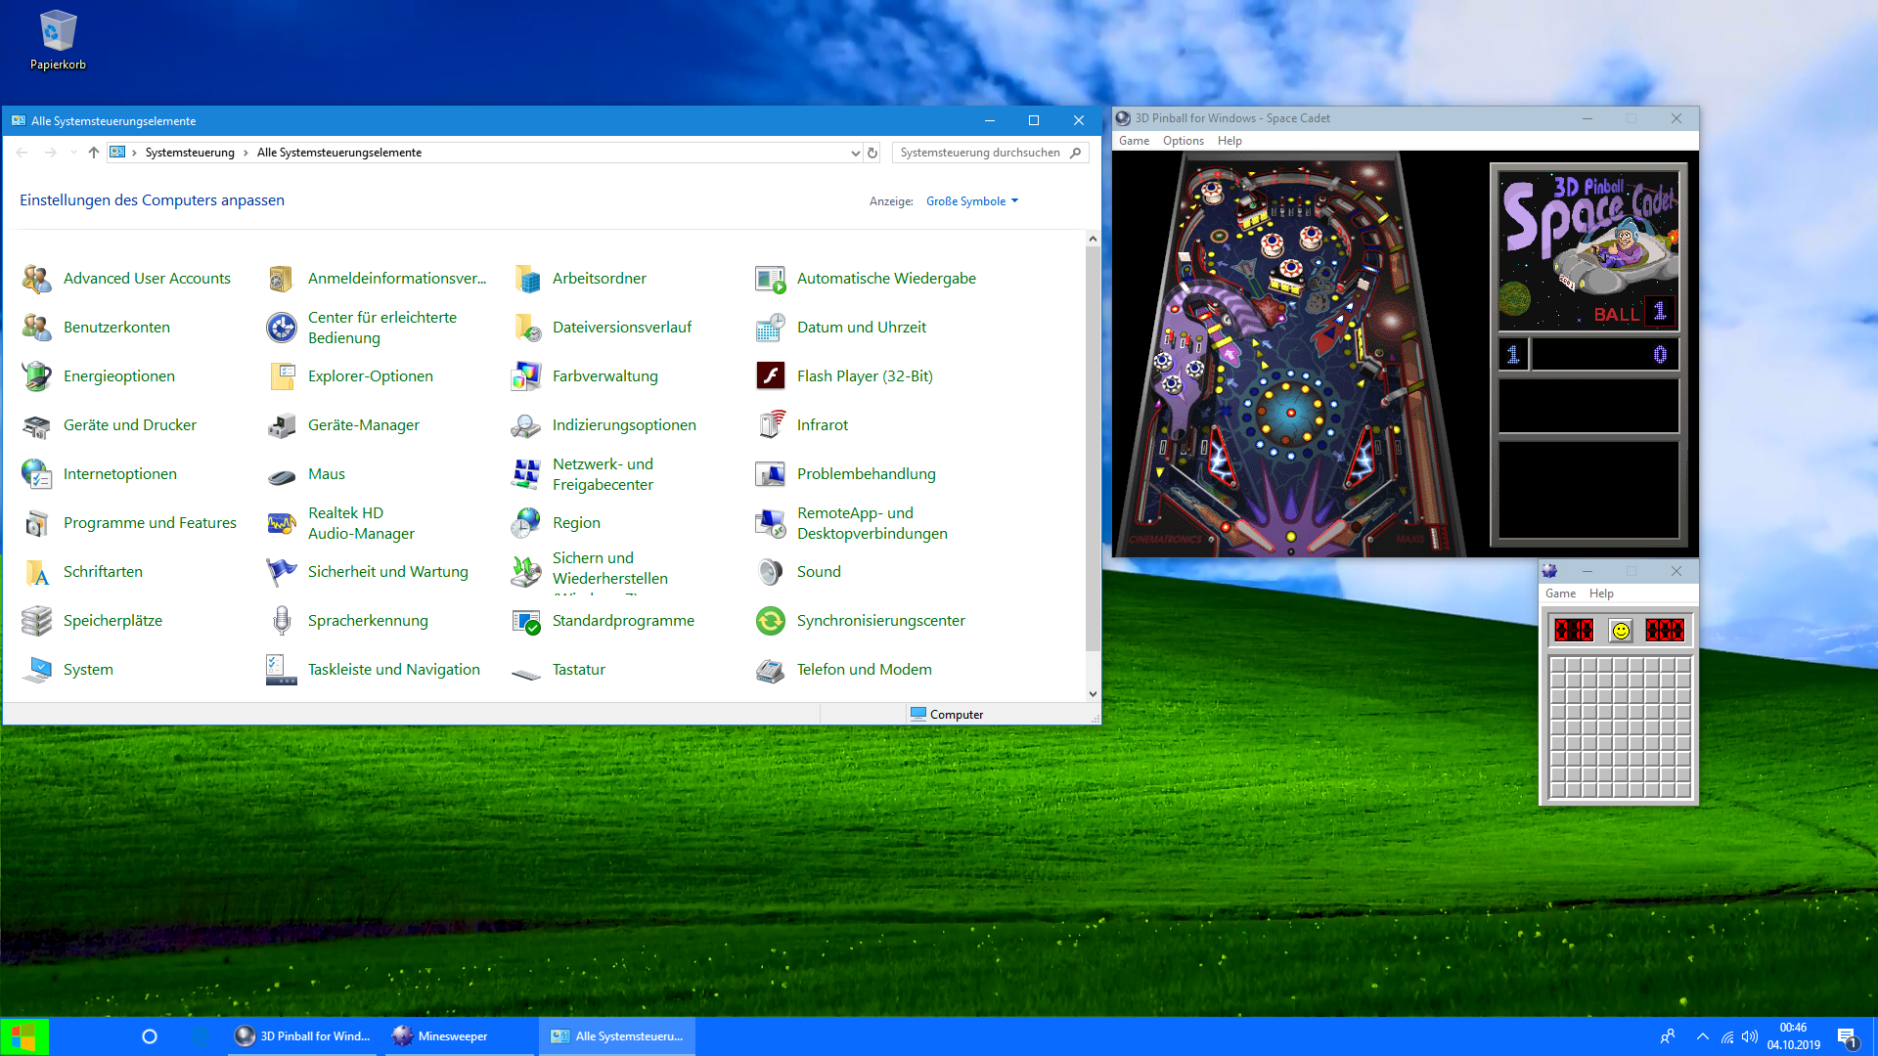The width and height of the screenshot is (1878, 1056).
Task: Click the Systemsteuerung durchsuchen search field
Action: tap(990, 153)
